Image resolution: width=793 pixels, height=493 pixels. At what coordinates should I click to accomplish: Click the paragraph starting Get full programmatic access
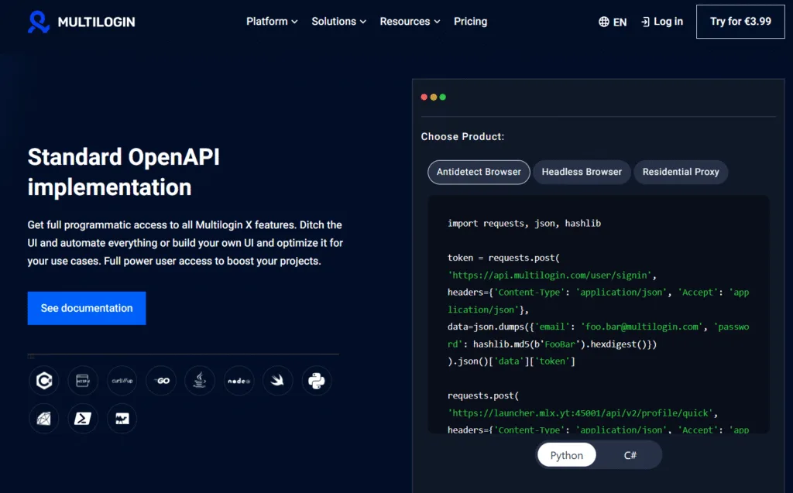(x=185, y=243)
